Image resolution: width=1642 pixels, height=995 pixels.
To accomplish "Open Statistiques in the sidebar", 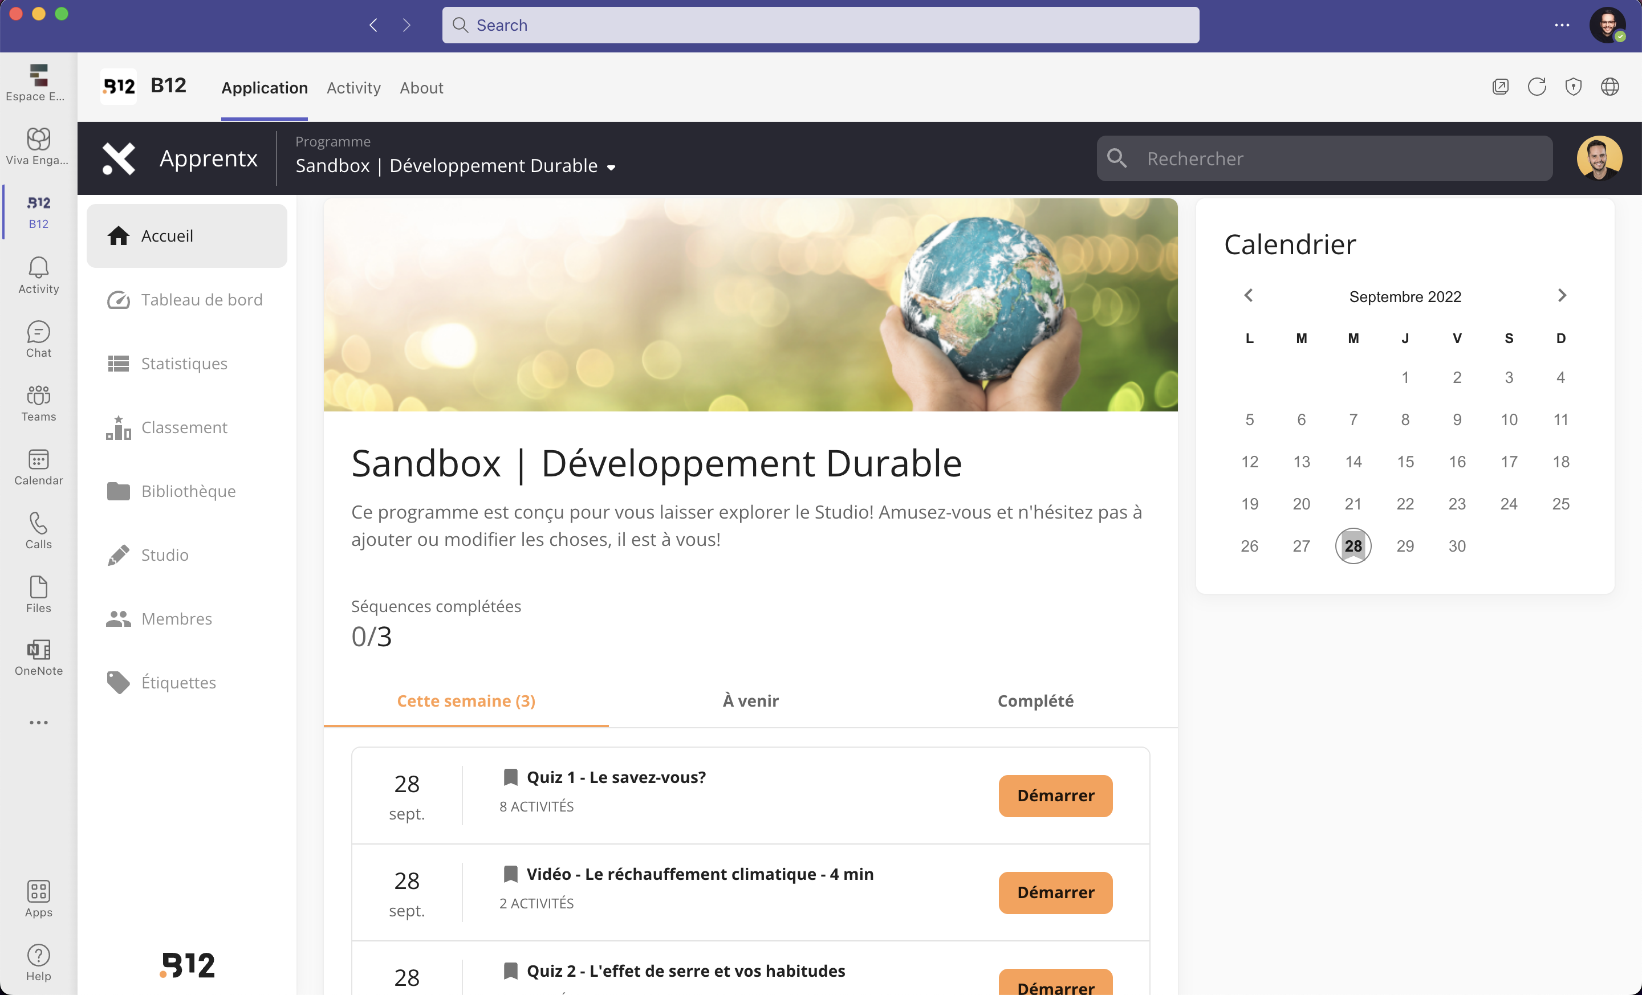I will point(186,364).
